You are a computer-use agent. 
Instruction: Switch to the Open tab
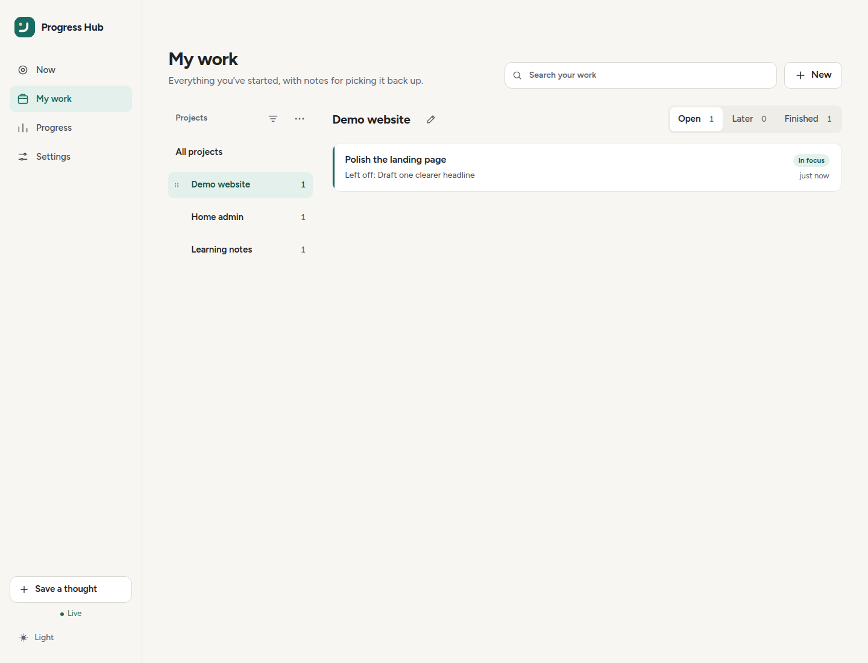pyautogui.click(x=696, y=119)
